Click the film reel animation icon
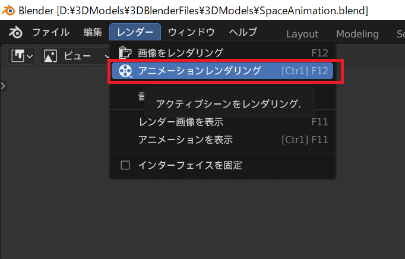This screenshot has width=405, height=259. coord(125,71)
